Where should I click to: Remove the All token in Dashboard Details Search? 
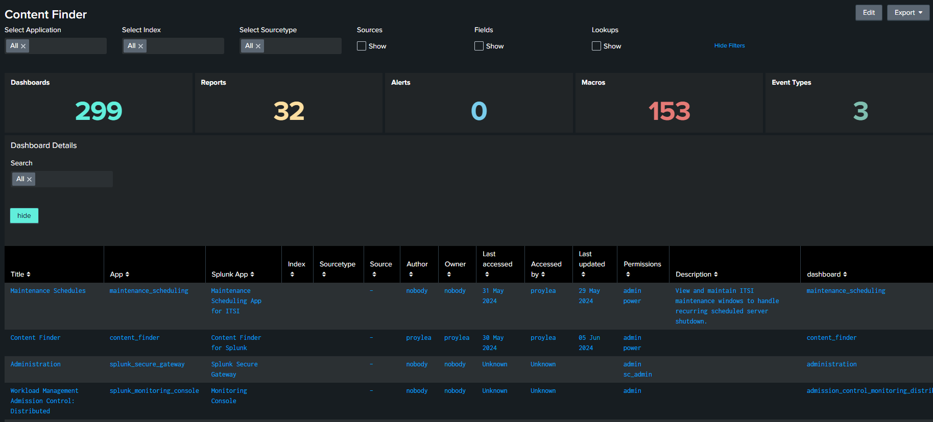coord(29,180)
